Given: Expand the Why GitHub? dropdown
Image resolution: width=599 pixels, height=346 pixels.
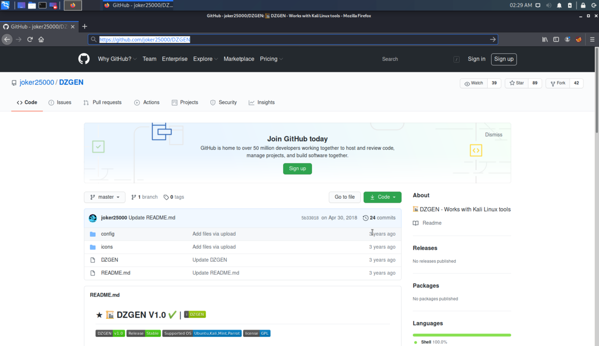Looking at the screenshot, I should point(117,59).
